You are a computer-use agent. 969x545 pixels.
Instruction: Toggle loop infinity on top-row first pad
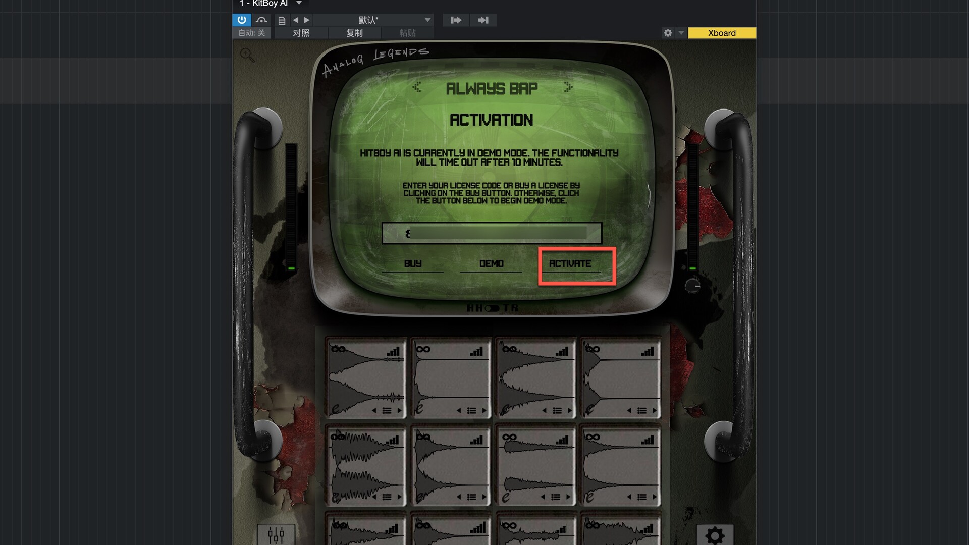(338, 349)
